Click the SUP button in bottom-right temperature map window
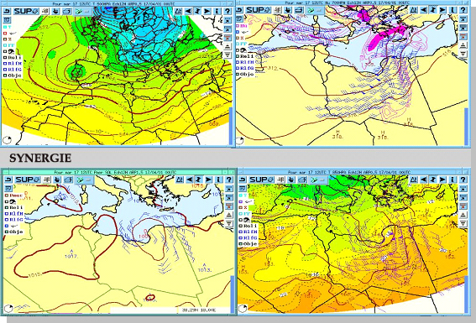 pyautogui.click(x=260, y=180)
